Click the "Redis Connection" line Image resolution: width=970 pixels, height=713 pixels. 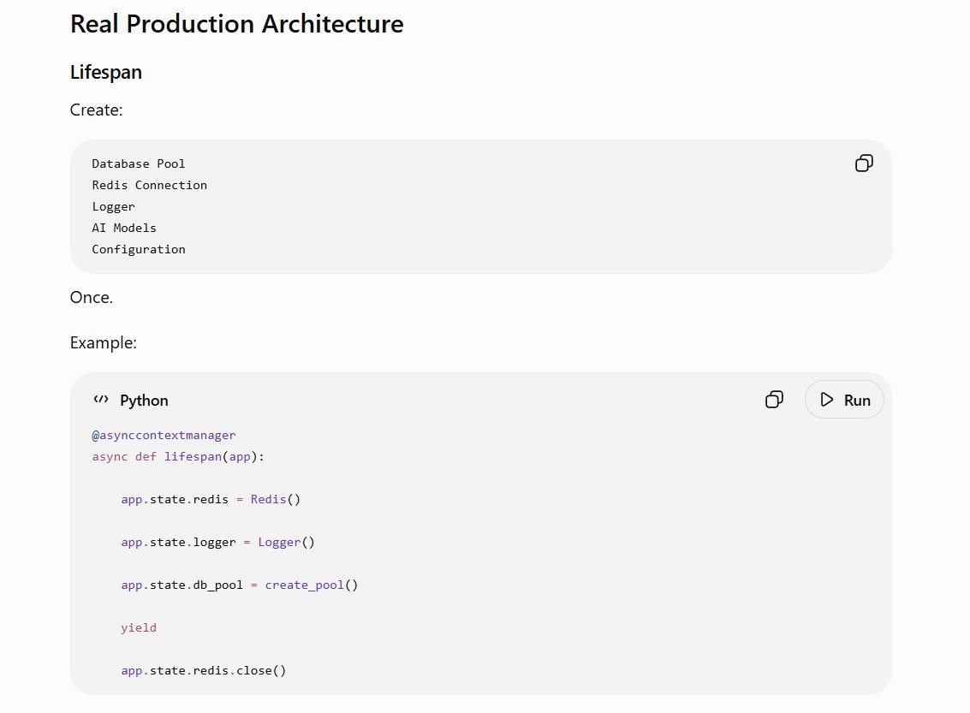coord(150,185)
